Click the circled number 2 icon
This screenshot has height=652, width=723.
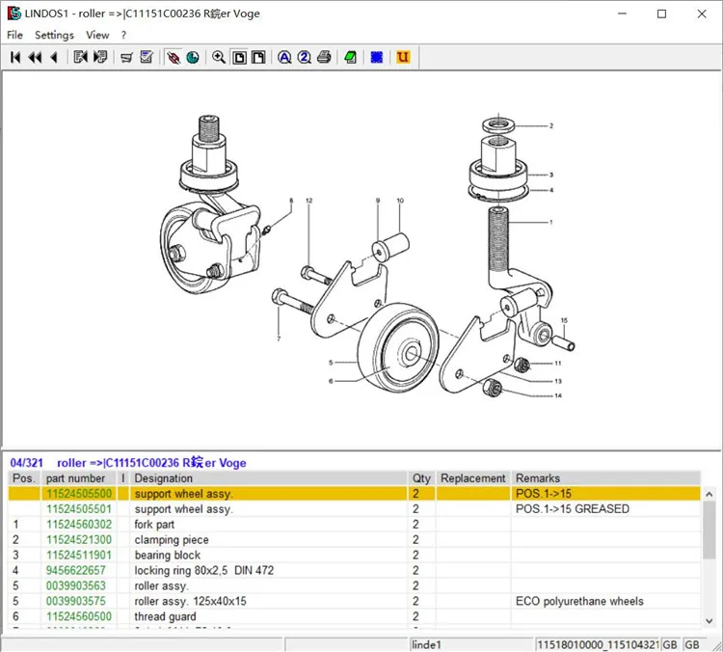point(305,58)
